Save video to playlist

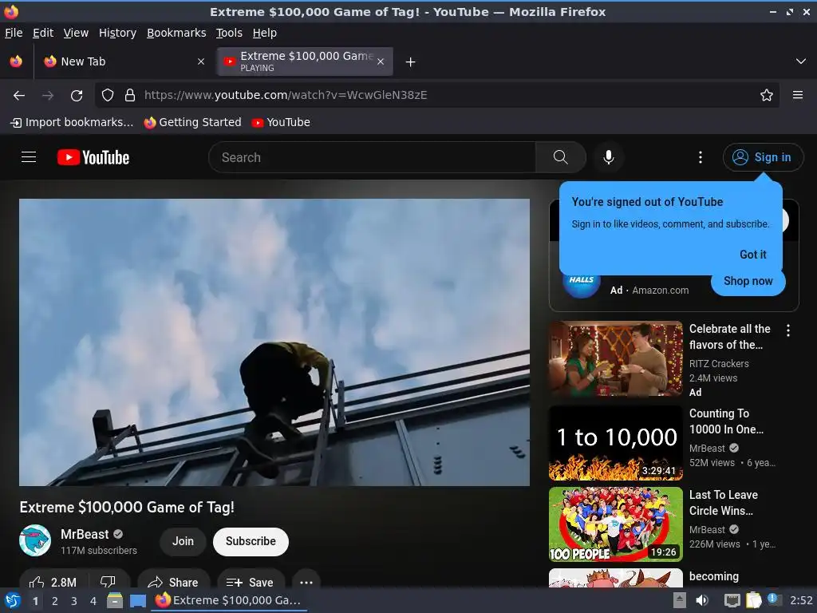click(x=251, y=582)
